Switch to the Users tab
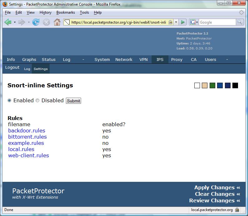The image size is (248, 216). pos(210,59)
